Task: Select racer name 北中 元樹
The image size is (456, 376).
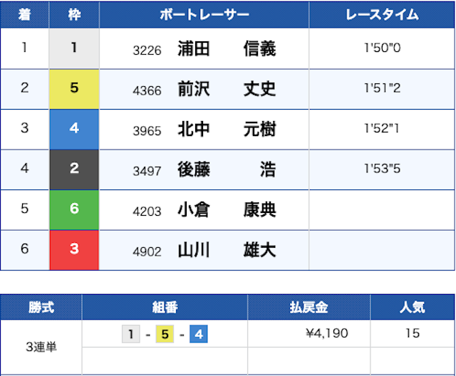Action: coord(227,130)
